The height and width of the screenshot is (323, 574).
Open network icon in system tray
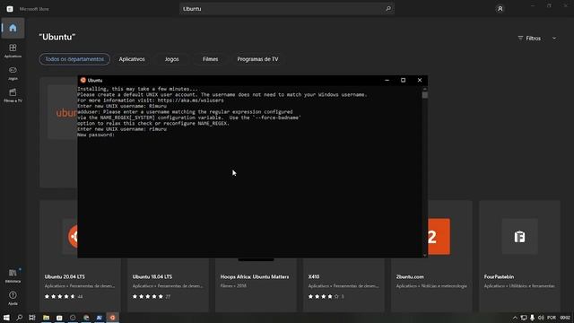point(524,318)
